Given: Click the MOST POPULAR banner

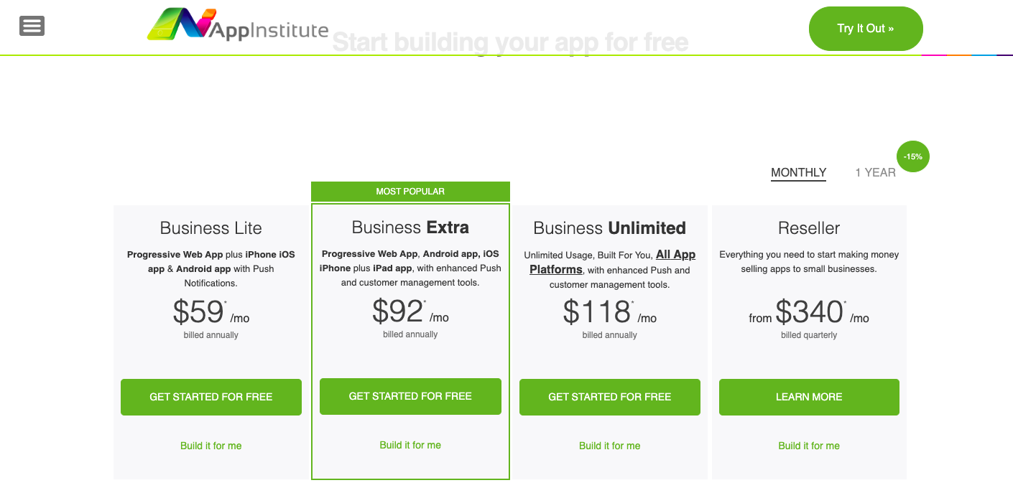Looking at the screenshot, I should click(410, 192).
